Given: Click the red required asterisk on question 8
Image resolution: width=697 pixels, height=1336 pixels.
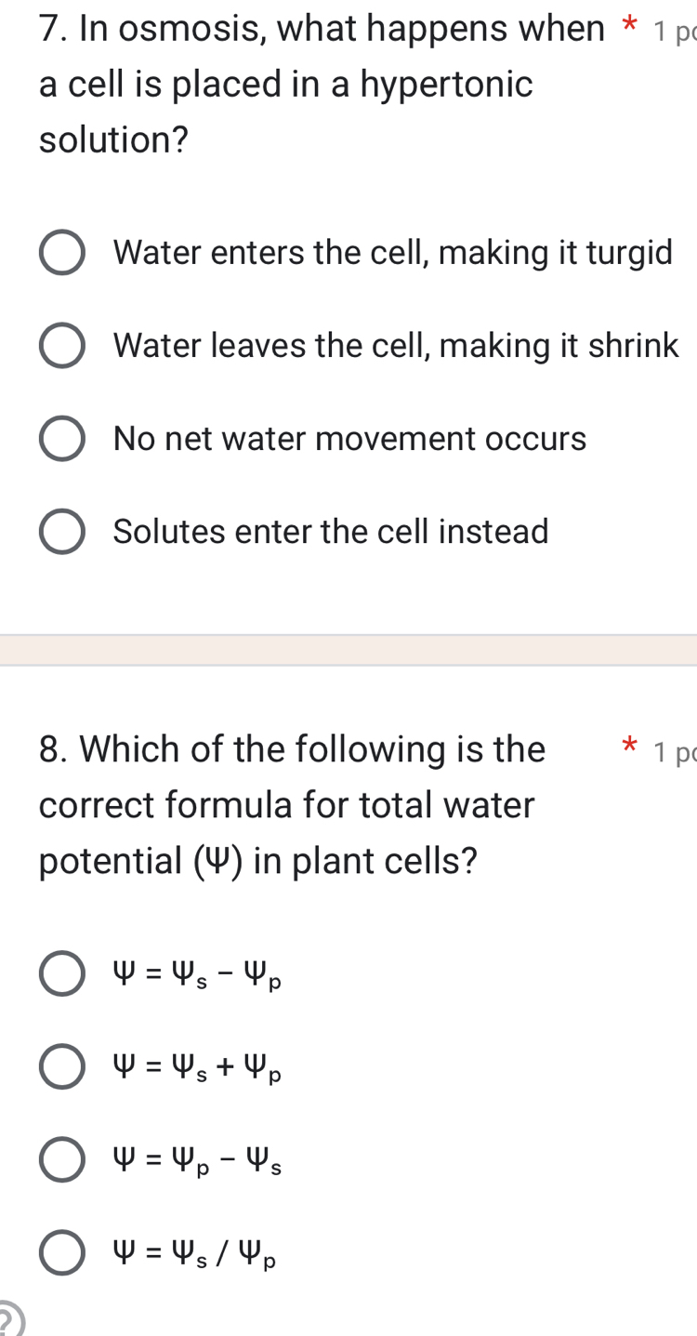Looking at the screenshot, I should click(629, 747).
